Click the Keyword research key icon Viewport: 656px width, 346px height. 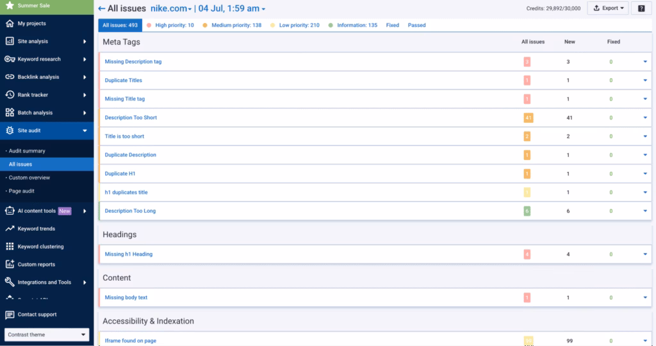click(10, 59)
